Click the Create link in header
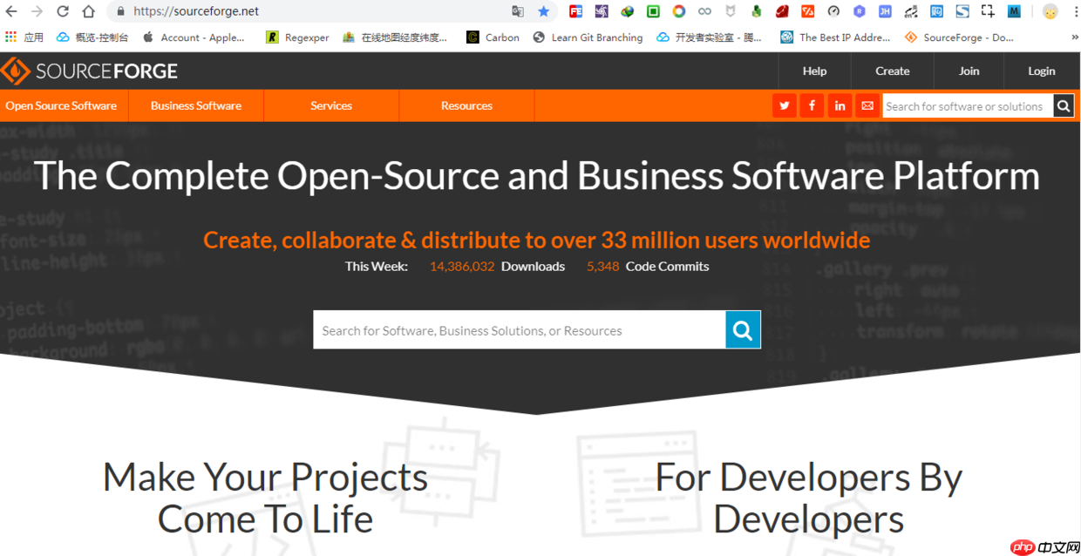Screen dimensions: 1081x556 click(892, 71)
